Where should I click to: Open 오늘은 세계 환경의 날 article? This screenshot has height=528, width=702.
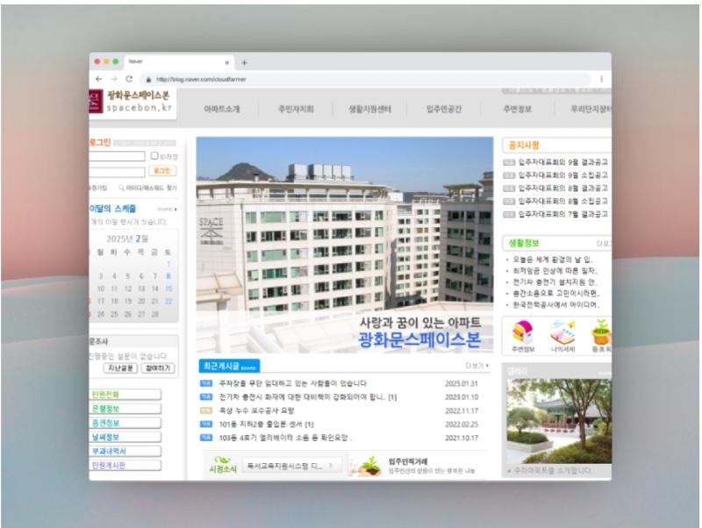tap(553, 260)
